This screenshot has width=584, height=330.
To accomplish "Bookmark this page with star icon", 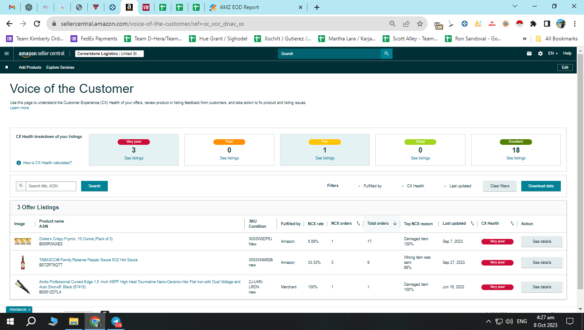I will [x=420, y=24].
